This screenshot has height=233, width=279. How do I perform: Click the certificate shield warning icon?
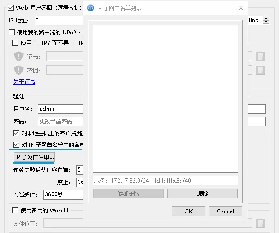tap(19, 56)
